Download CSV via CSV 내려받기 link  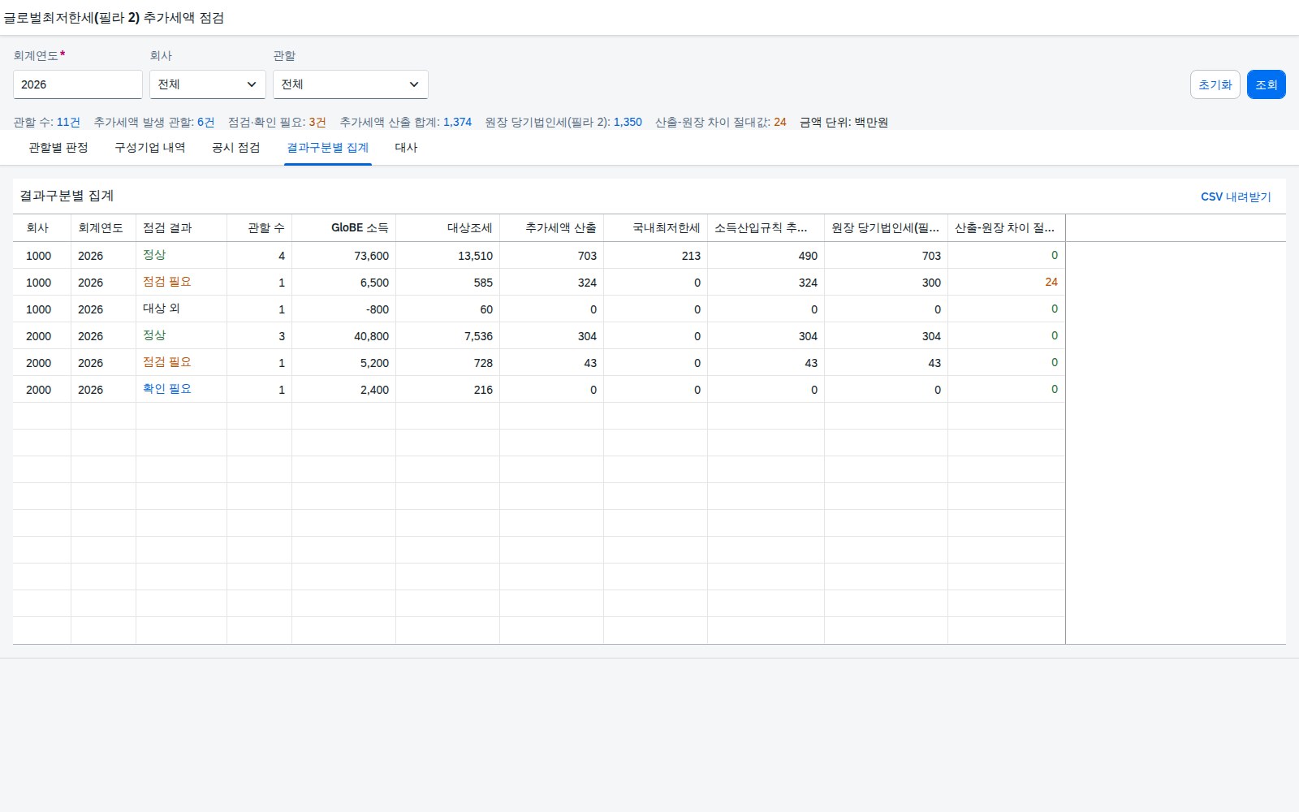pyautogui.click(x=1236, y=197)
